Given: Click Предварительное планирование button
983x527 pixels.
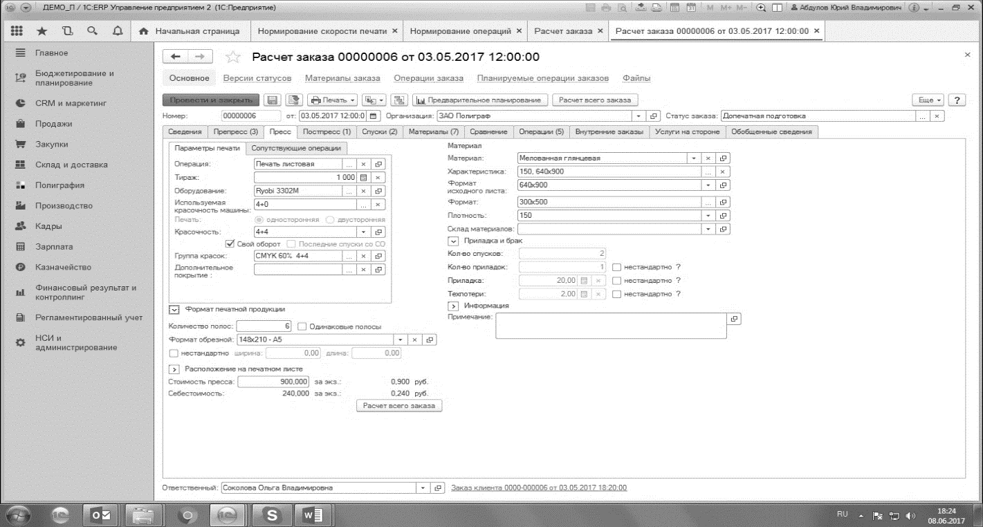Looking at the screenshot, I should point(481,100).
